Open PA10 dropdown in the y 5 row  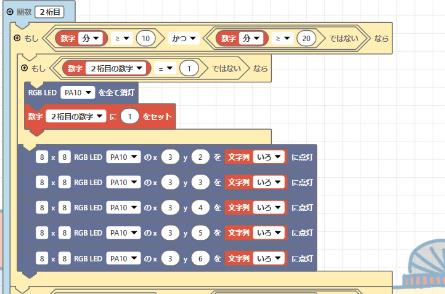123,232
